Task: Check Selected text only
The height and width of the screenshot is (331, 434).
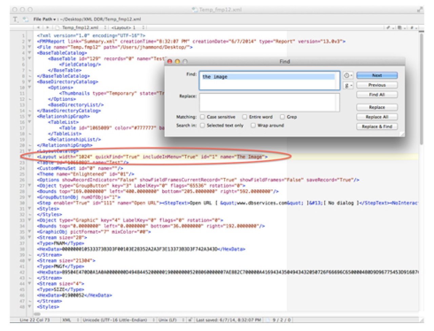Action: point(202,125)
